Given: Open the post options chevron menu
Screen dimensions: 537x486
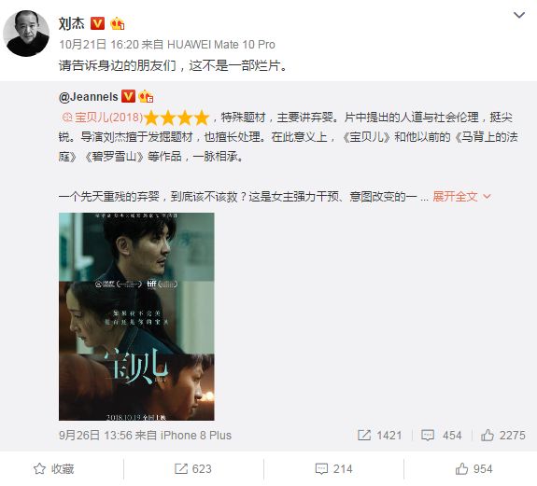Looking at the screenshot, I should (x=519, y=15).
